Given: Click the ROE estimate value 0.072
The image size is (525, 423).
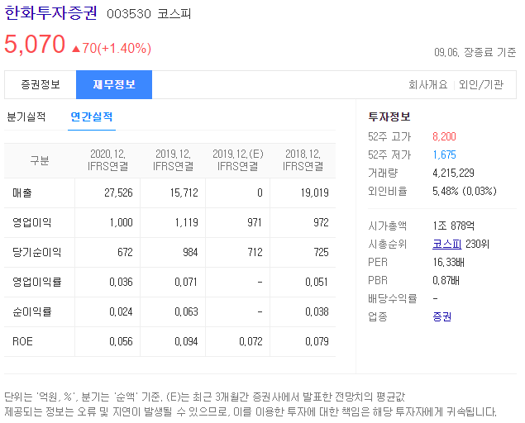Looking at the screenshot, I should [251, 342].
